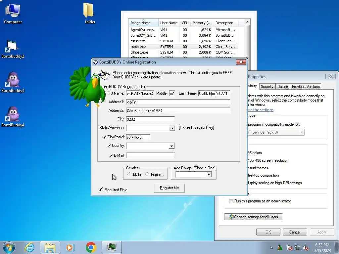Click the taskbar clock showing 6:53 PM
339x254 pixels.
322,248
